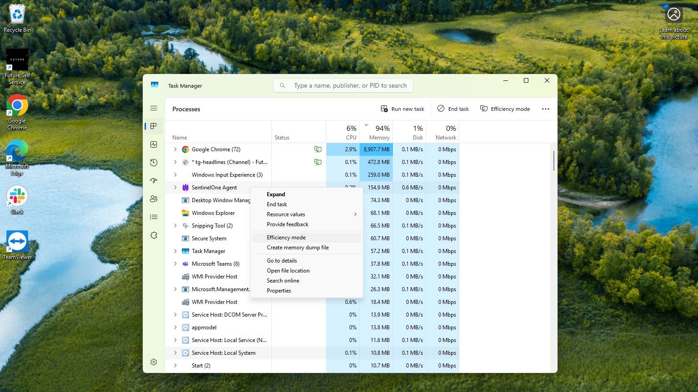Image resolution: width=698 pixels, height=392 pixels.
Task: Open the Startup apps view
Action: pos(154,180)
